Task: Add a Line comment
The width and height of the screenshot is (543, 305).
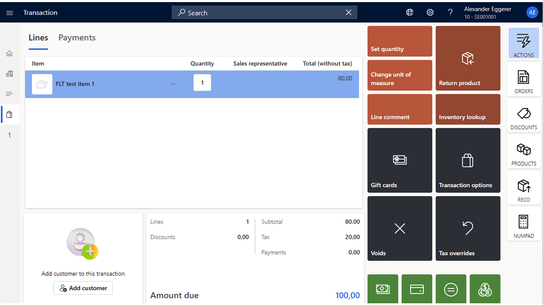Action: (x=400, y=109)
